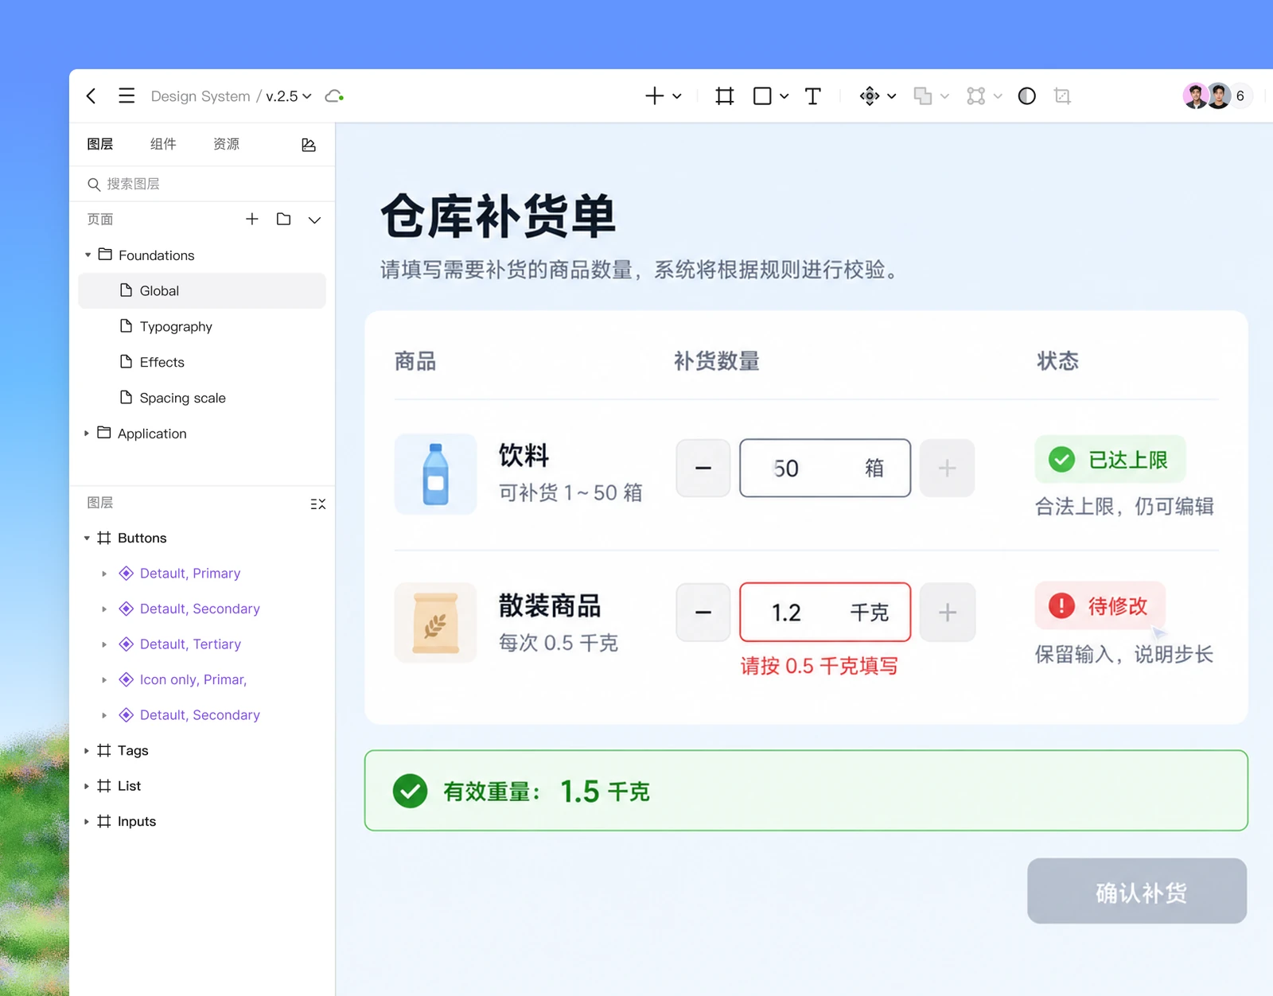
Task: Check the cloud sync status icon
Action: click(x=334, y=96)
